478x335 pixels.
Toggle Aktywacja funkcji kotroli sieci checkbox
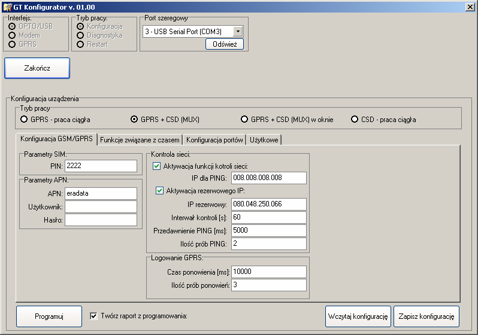[157, 166]
